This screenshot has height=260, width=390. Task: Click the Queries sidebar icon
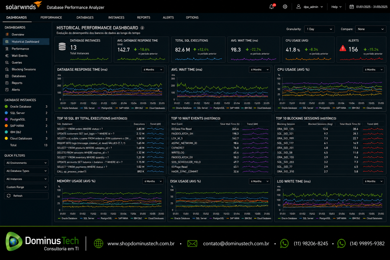[7, 62]
